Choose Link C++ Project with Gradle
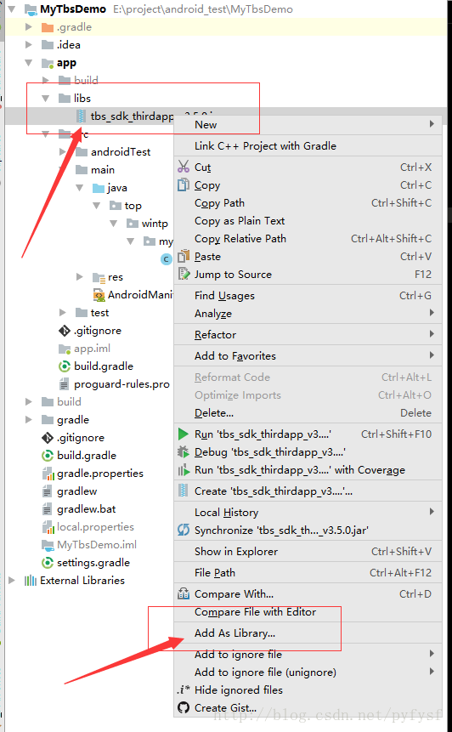 [x=308, y=146]
